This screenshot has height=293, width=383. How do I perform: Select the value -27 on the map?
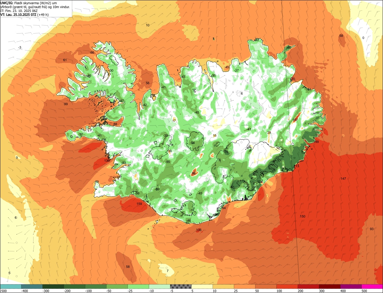coord(236,70)
